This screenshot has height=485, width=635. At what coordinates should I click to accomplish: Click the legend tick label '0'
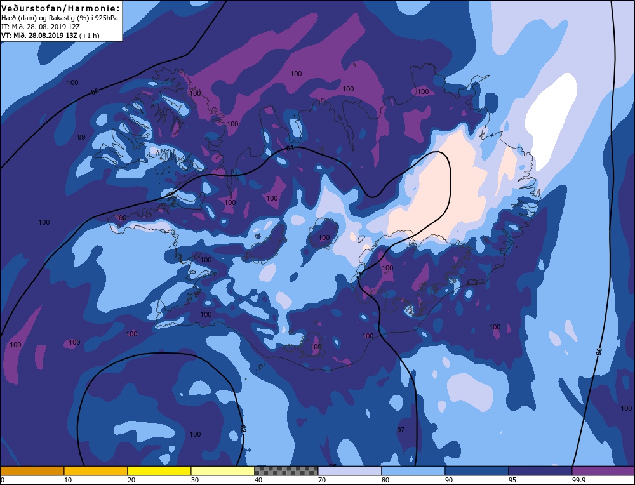point(3,480)
